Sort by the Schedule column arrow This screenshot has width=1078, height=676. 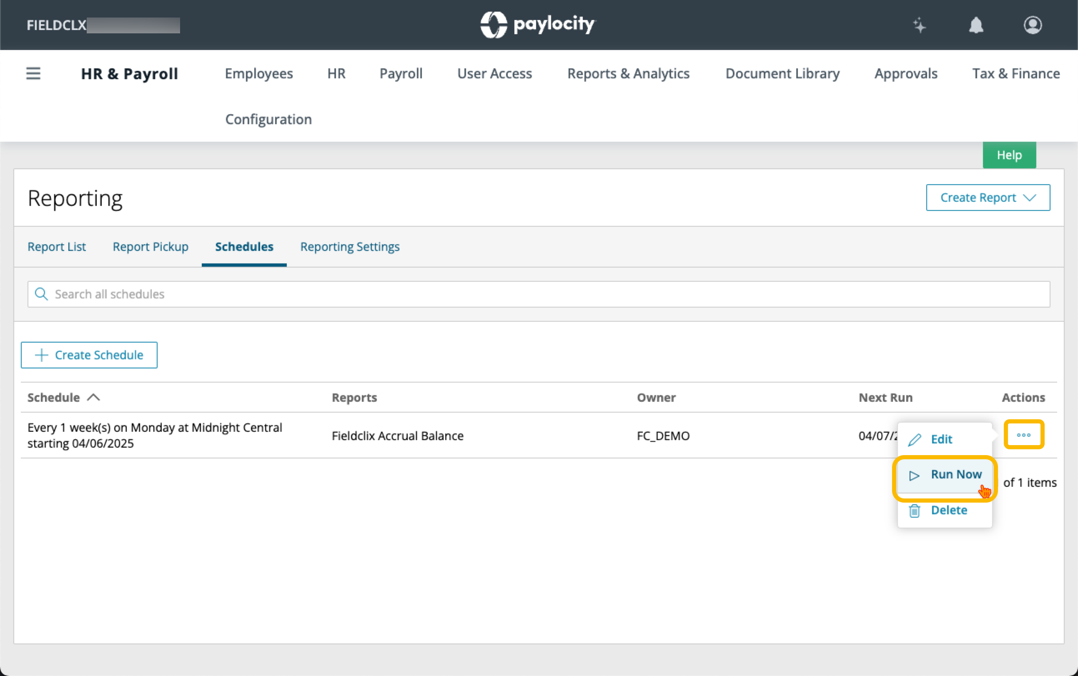click(93, 398)
